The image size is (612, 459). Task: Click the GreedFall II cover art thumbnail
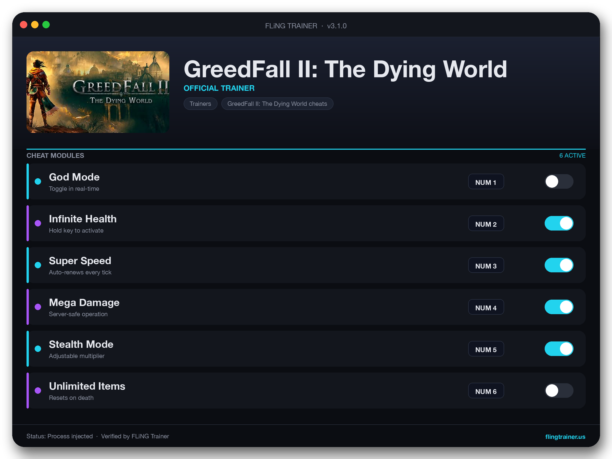[x=98, y=92]
